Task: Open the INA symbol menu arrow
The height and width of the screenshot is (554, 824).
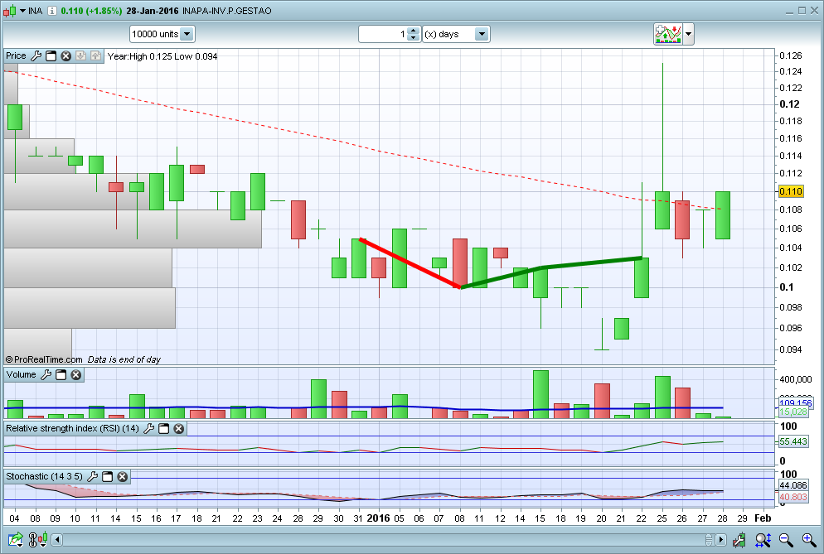Action: pos(22,11)
